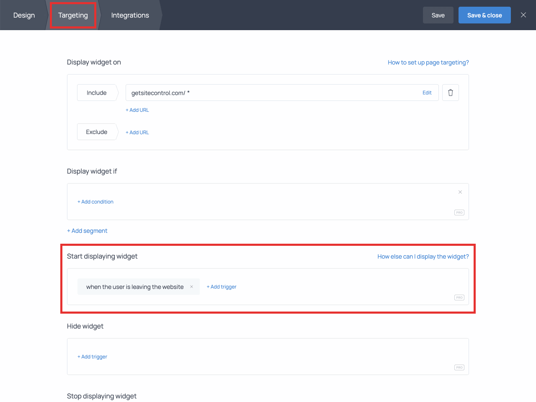Click the PRO badge under Start displaying widget

pos(459,297)
